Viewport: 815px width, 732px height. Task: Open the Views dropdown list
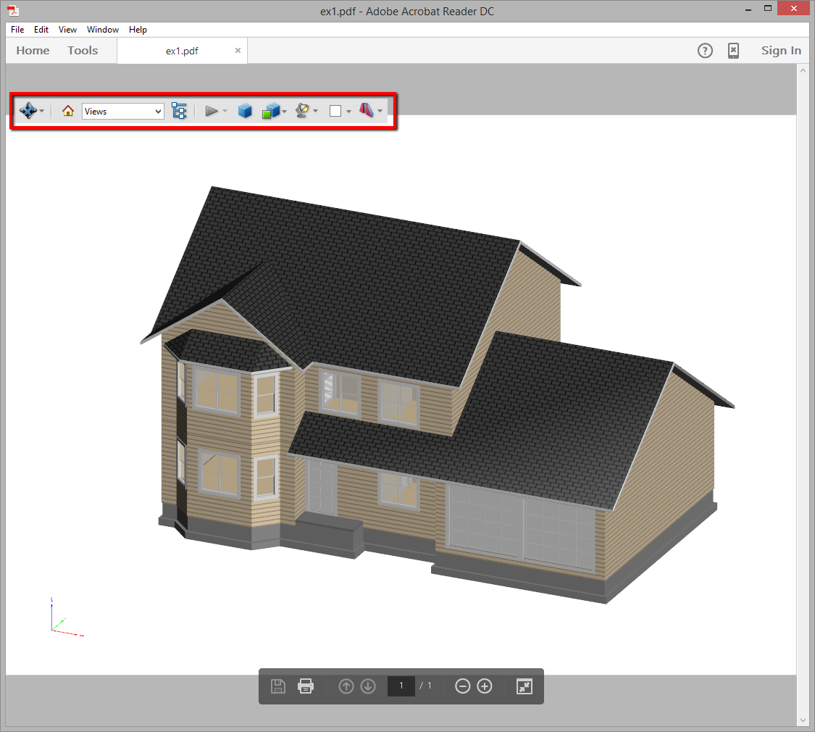point(159,111)
